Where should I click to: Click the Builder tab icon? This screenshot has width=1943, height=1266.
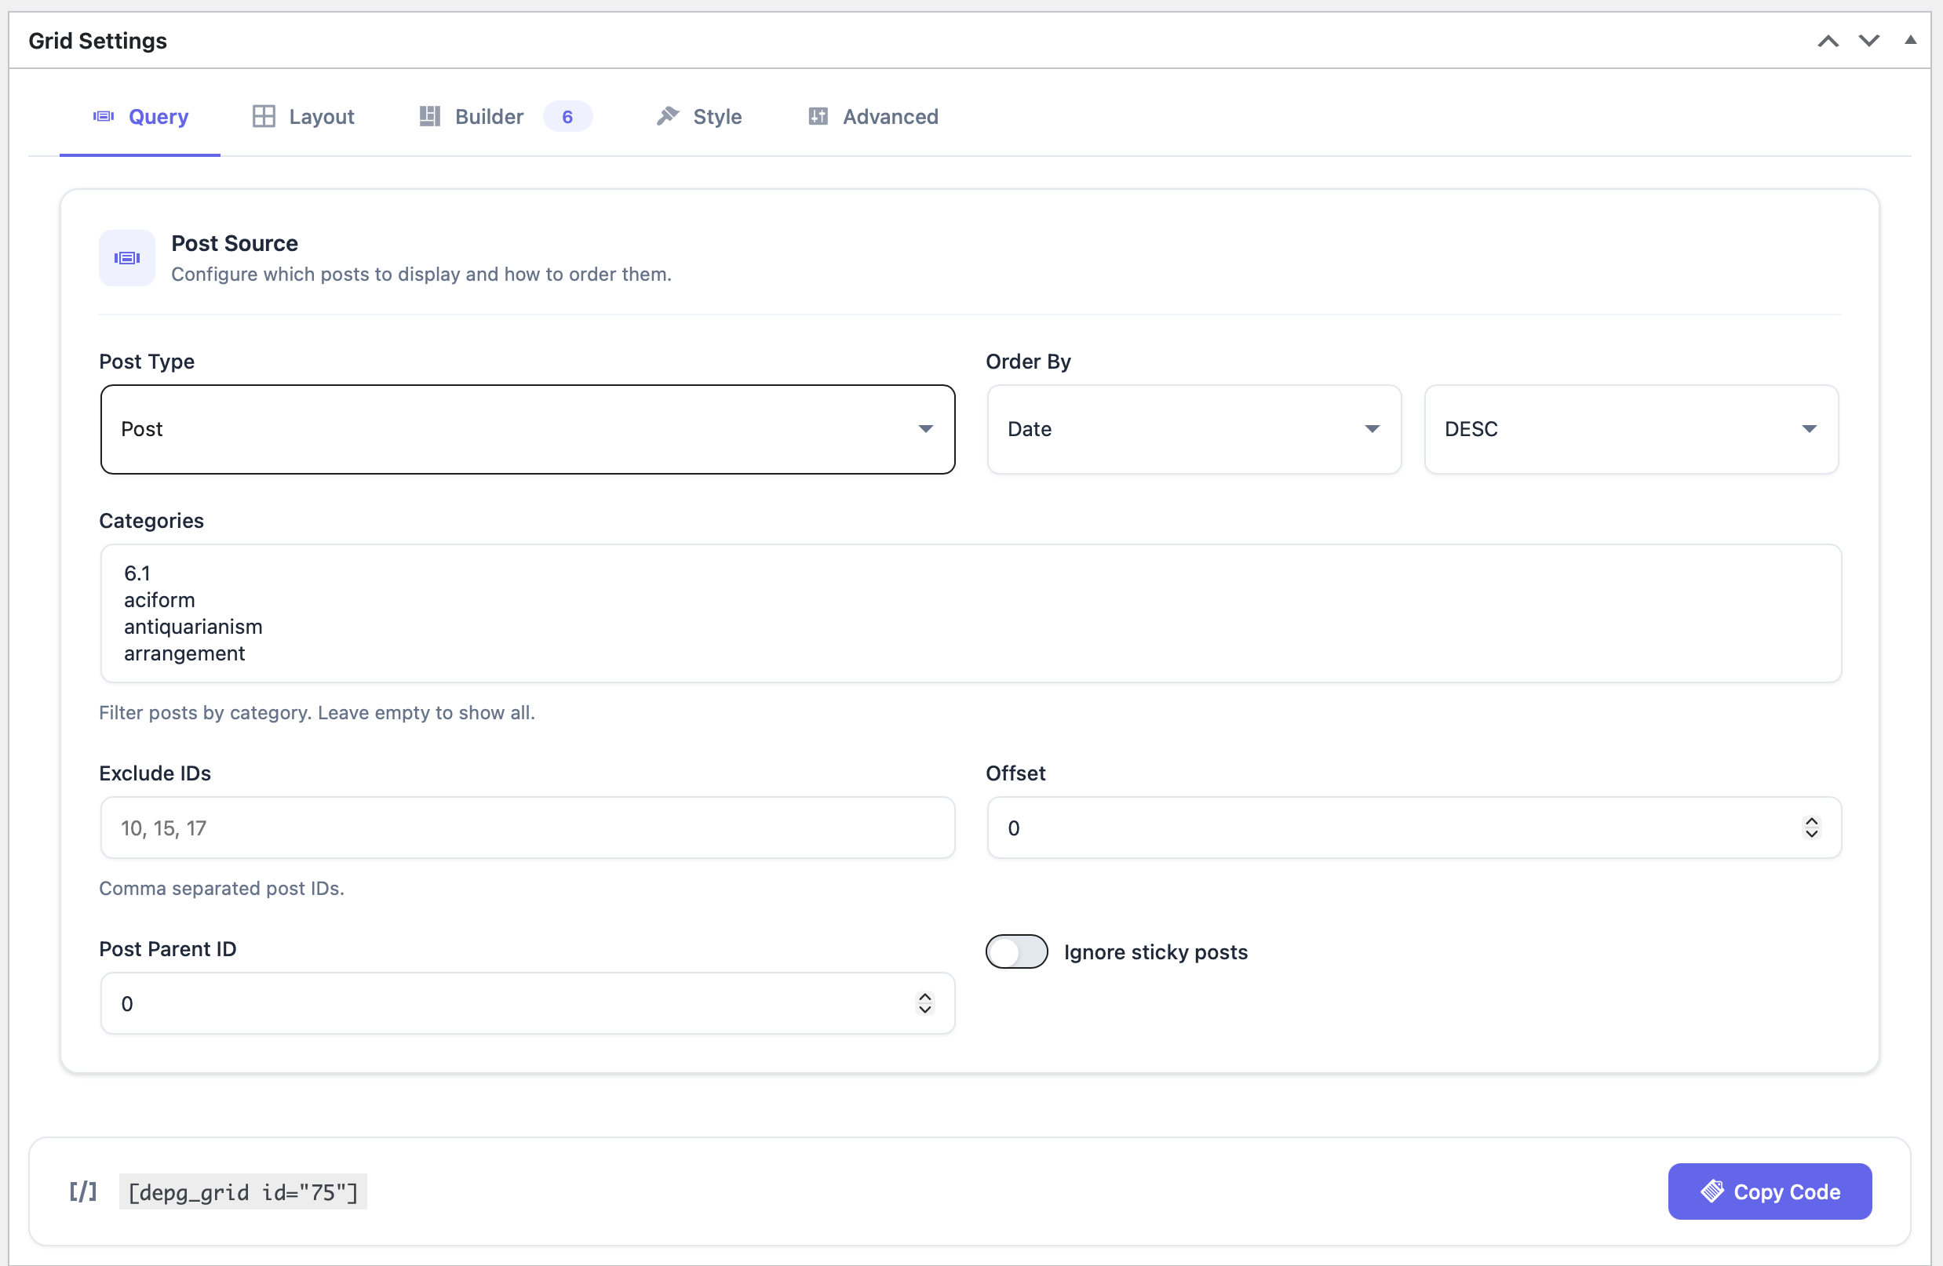[x=429, y=117]
